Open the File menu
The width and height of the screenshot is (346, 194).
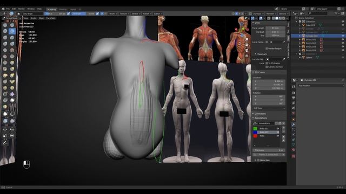8,9
